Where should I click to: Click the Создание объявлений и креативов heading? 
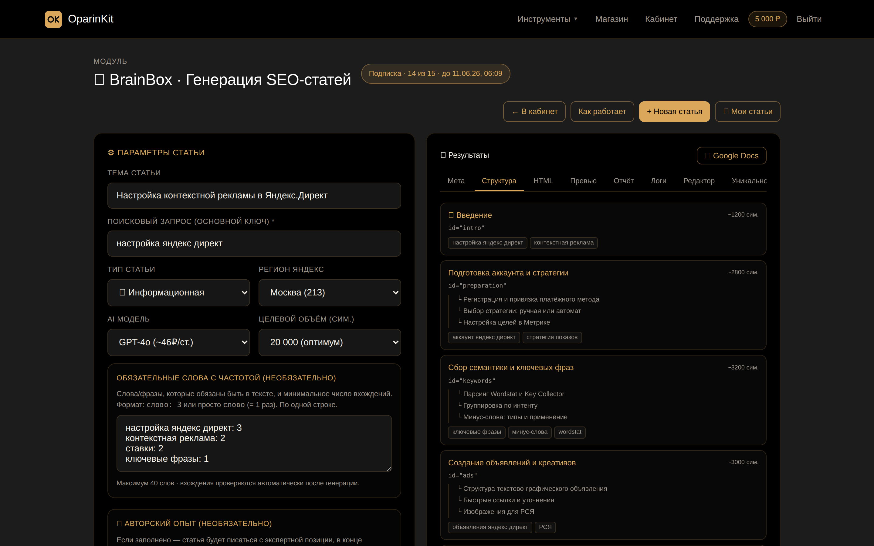point(512,463)
